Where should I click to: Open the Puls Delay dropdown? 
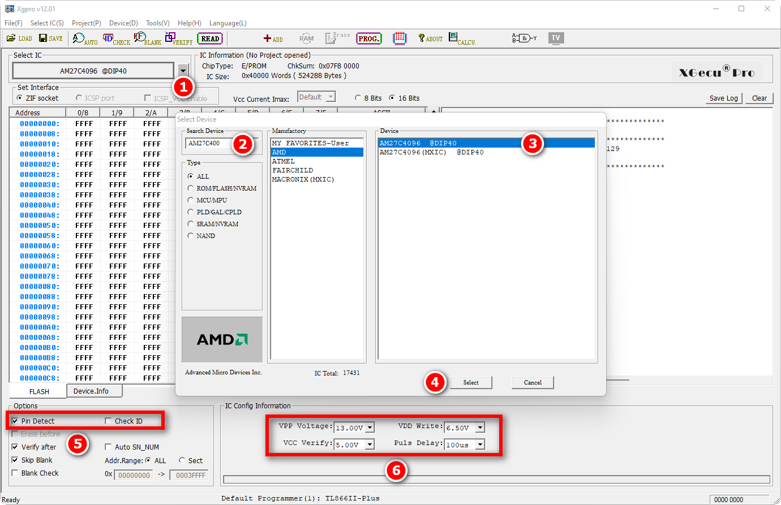point(480,444)
